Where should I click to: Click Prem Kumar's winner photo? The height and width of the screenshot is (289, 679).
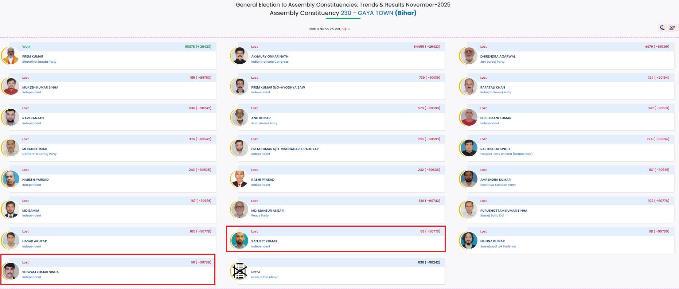click(11, 56)
